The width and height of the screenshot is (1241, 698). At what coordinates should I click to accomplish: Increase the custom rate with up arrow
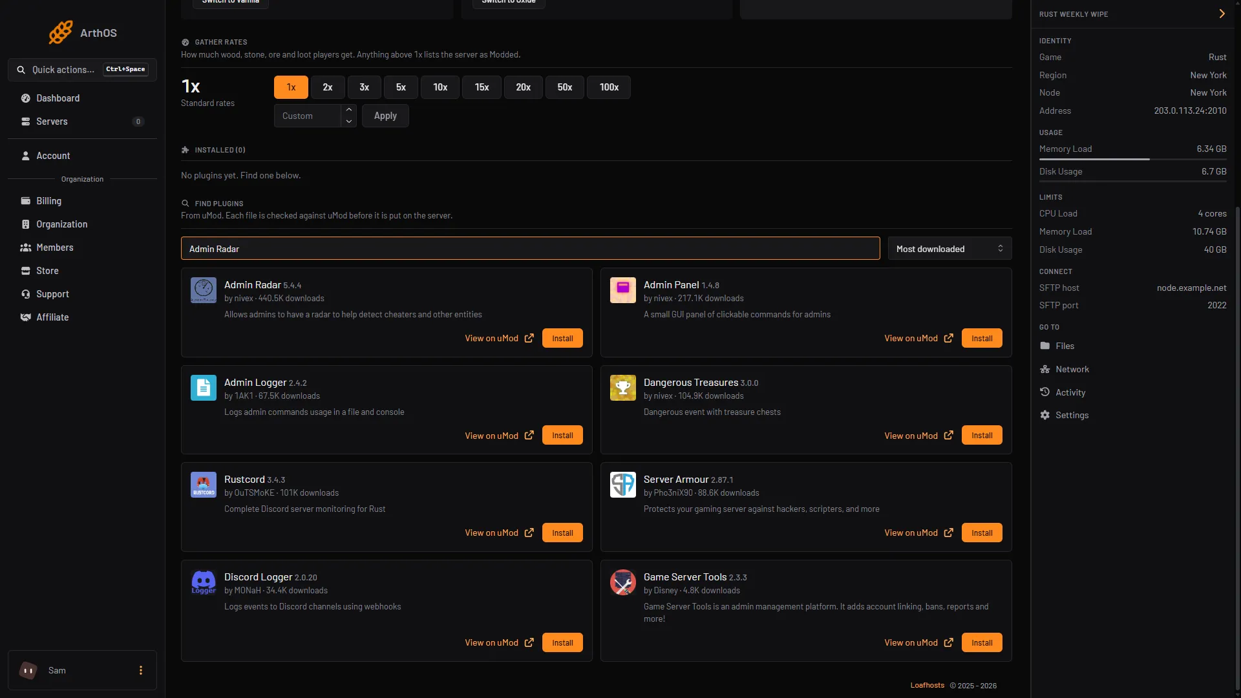[349, 110]
